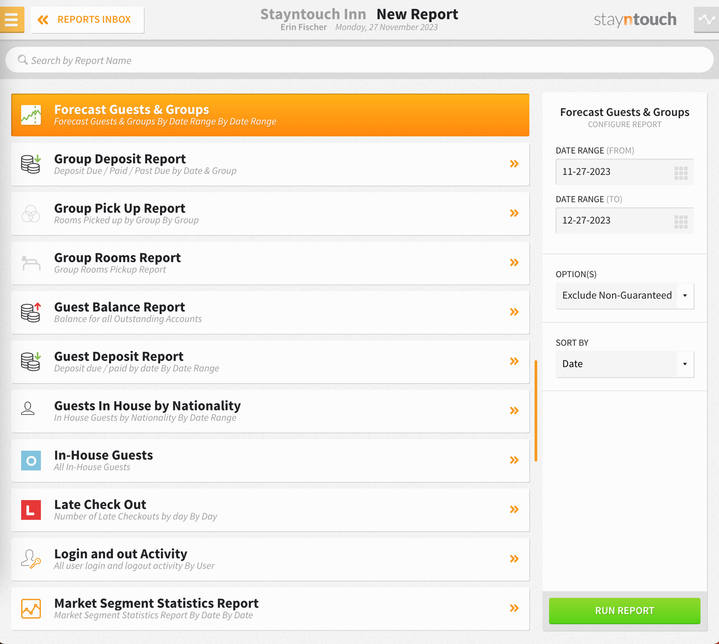Expand Market Segment Statistics Report arrow
719x644 pixels.
click(514, 608)
